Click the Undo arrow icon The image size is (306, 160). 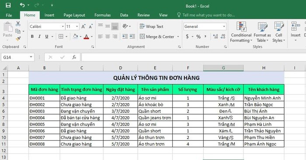(x=22, y=5)
